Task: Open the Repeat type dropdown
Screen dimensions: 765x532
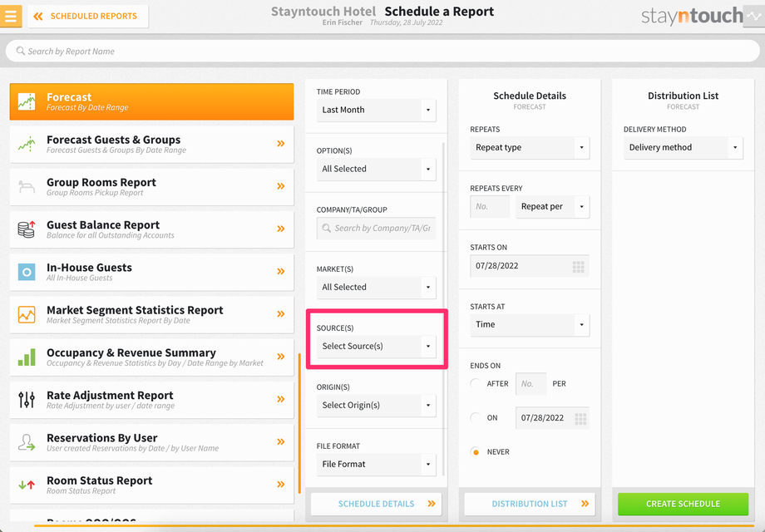Action: [x=530, y=148]
